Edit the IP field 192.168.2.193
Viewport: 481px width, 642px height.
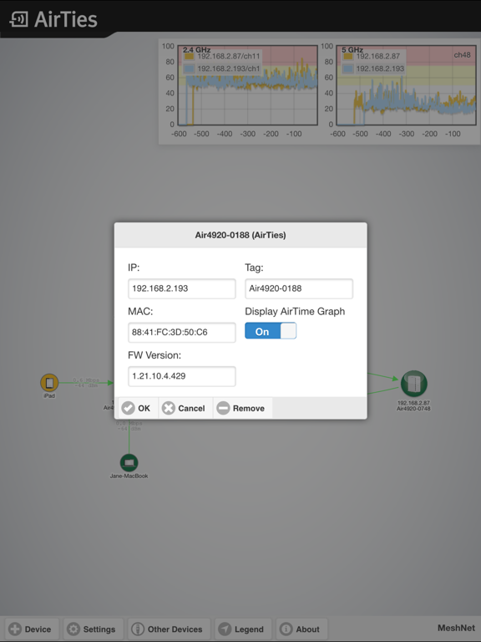[182, 288]
